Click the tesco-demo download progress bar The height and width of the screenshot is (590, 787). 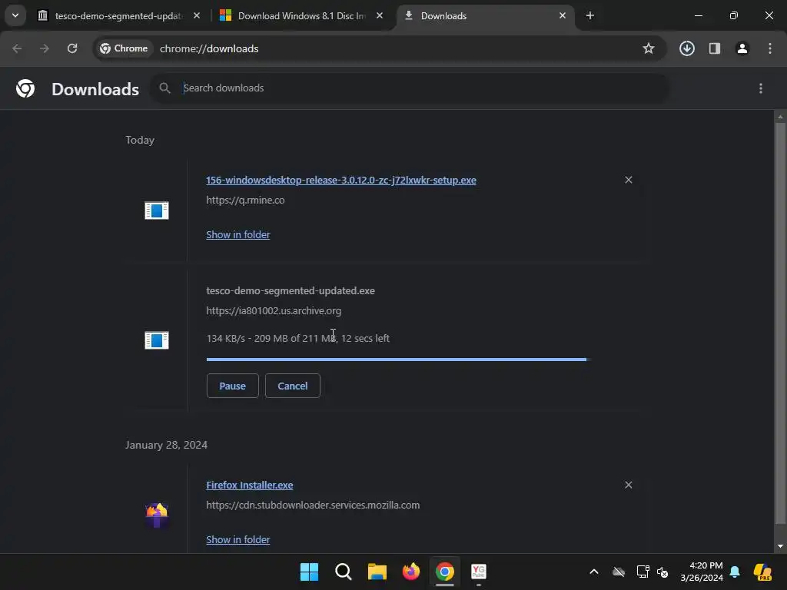[x=399, y=360]
